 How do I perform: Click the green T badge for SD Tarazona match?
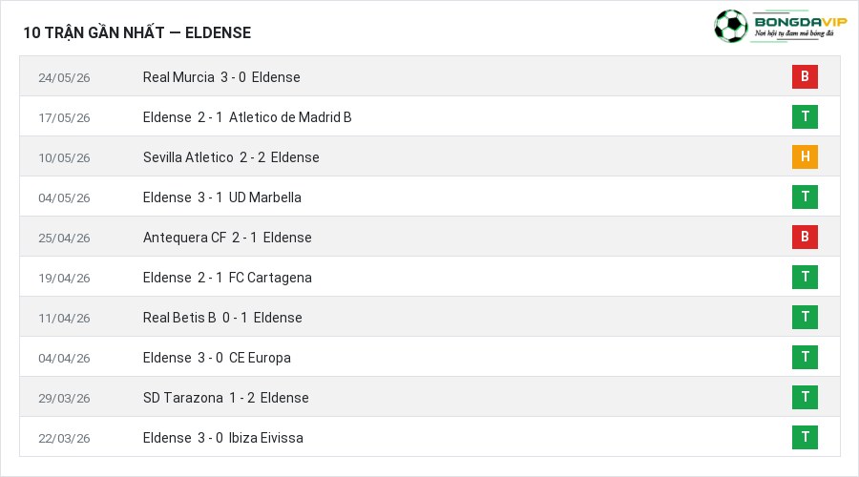click(x=805, y=397)
